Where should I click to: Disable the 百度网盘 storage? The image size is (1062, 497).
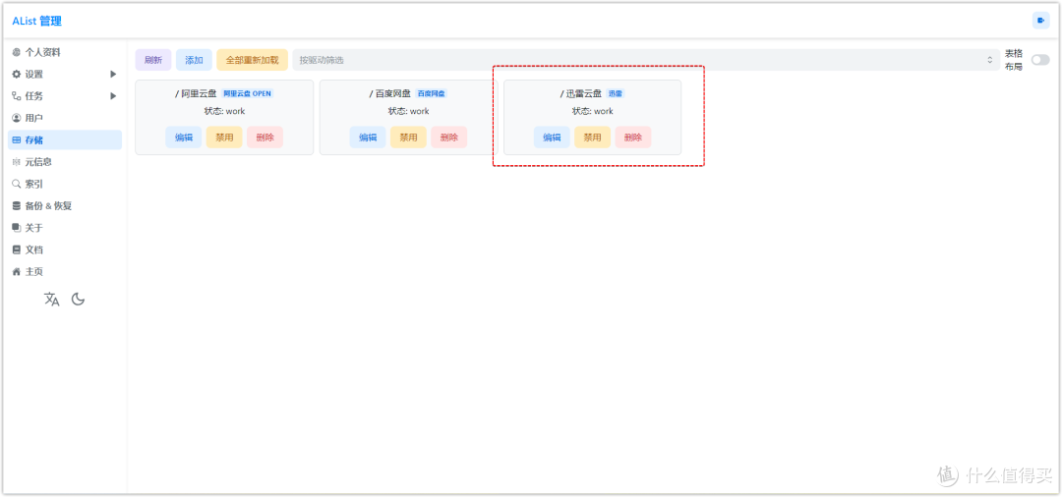pos(408,138)
